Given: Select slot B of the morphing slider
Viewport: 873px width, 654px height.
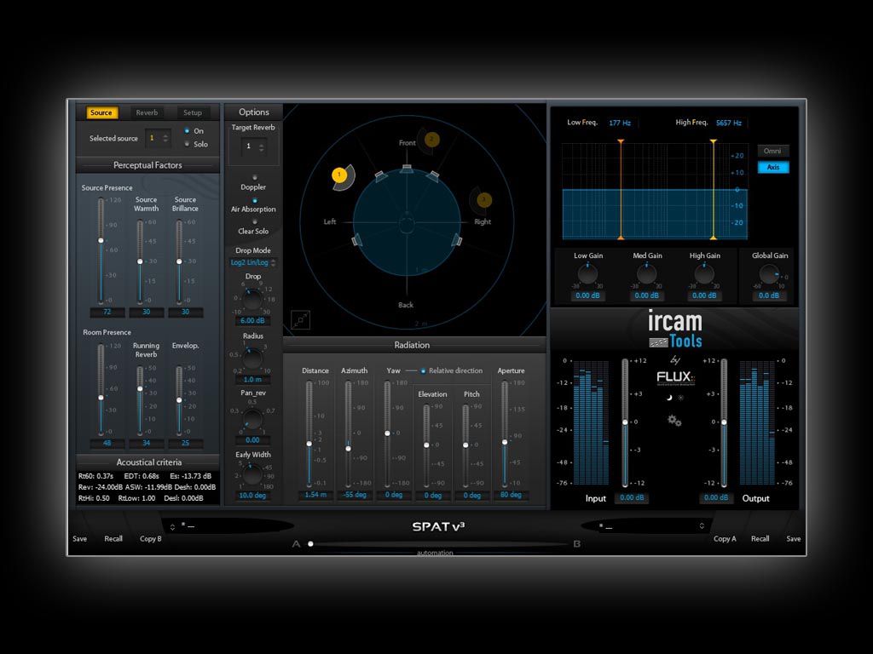Looking at the screenshot, I should click(577, 544).
